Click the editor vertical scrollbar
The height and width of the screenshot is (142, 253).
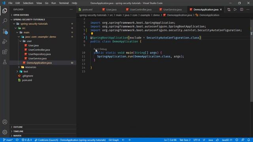(251, 60)
